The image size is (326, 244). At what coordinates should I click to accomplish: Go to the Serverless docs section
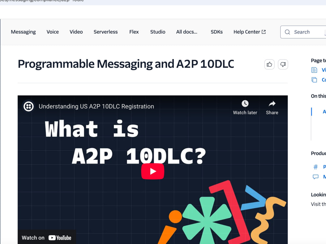pyautogui.click(x=106, y=32)
